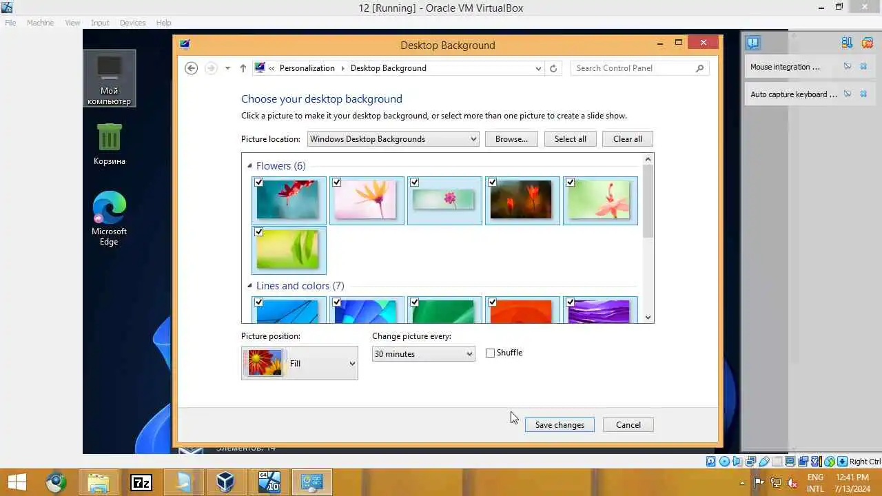The image size is (882, 496).
Task: Uncheck the red flower on teal wallpaper checkbox
Action: pos(258,183)
